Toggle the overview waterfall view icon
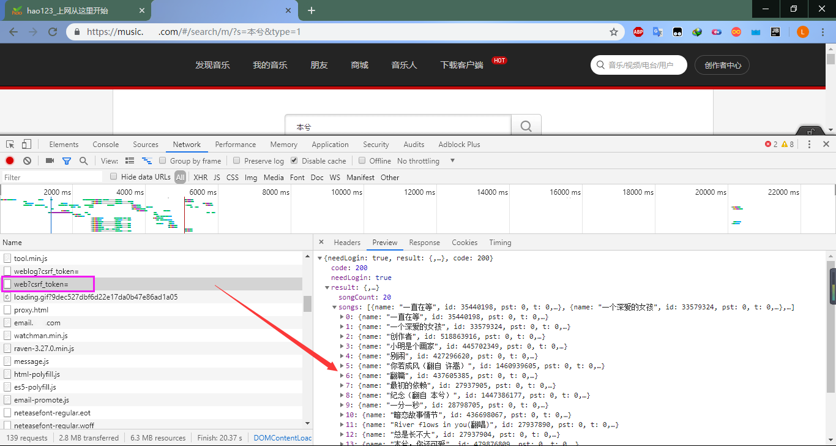Viewport: 836px width, 446px height. click(x=147, y=161)
